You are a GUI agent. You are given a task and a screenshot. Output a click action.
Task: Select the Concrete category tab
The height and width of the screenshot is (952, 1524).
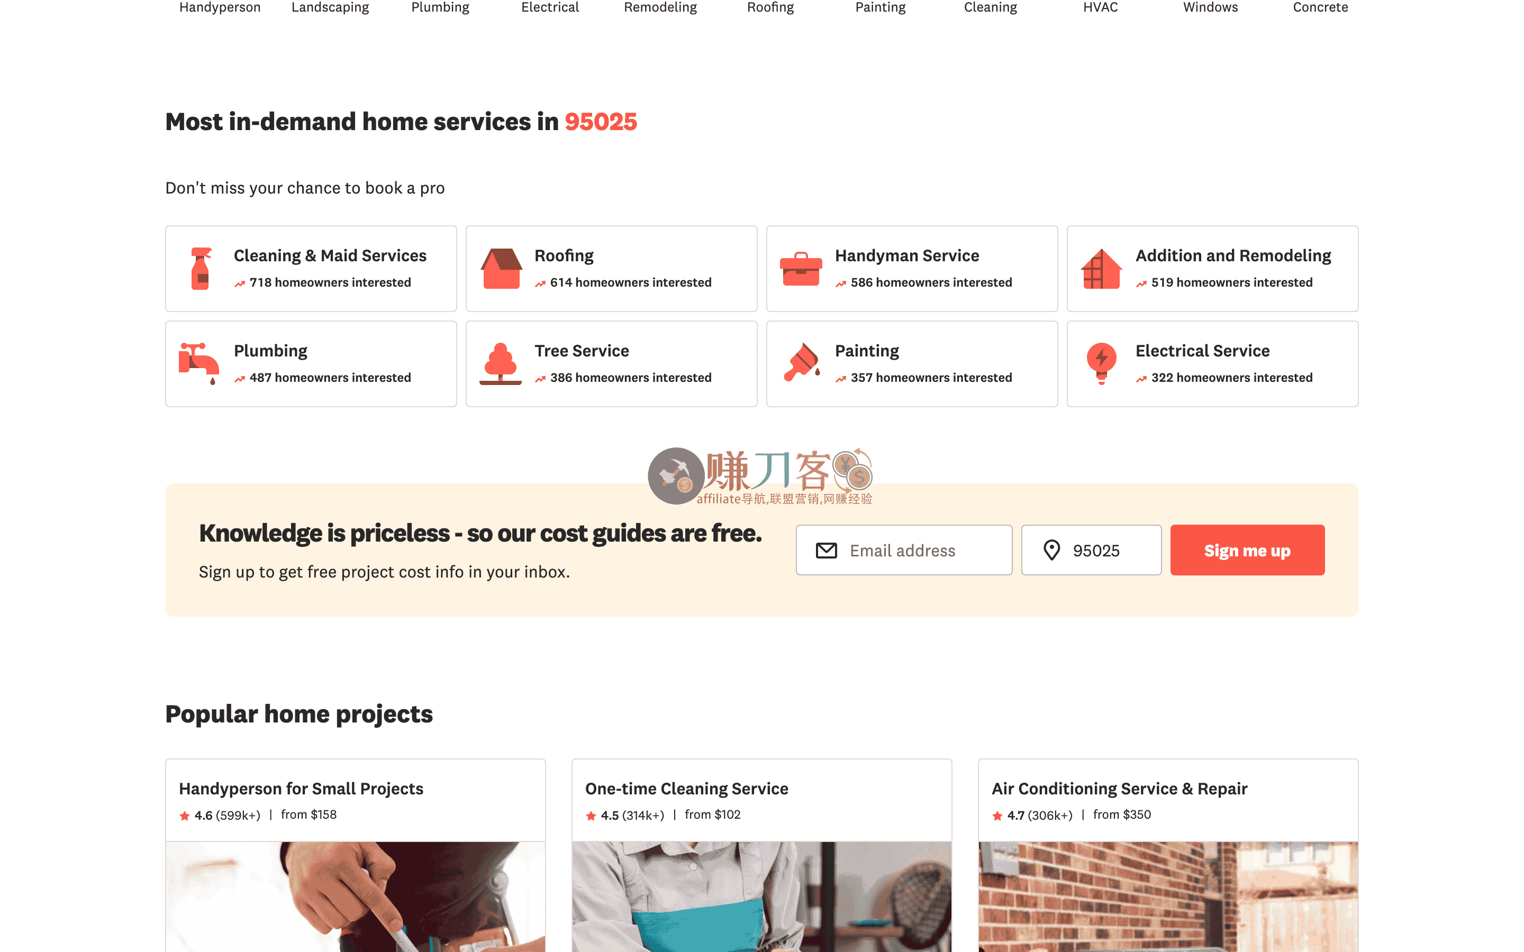coord(1321,7)
